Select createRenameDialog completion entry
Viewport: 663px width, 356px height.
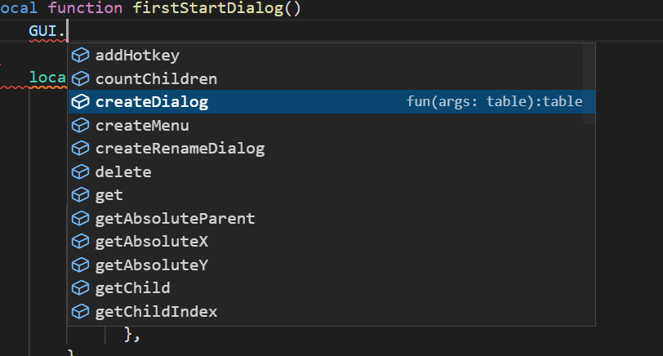coord(331,149)
